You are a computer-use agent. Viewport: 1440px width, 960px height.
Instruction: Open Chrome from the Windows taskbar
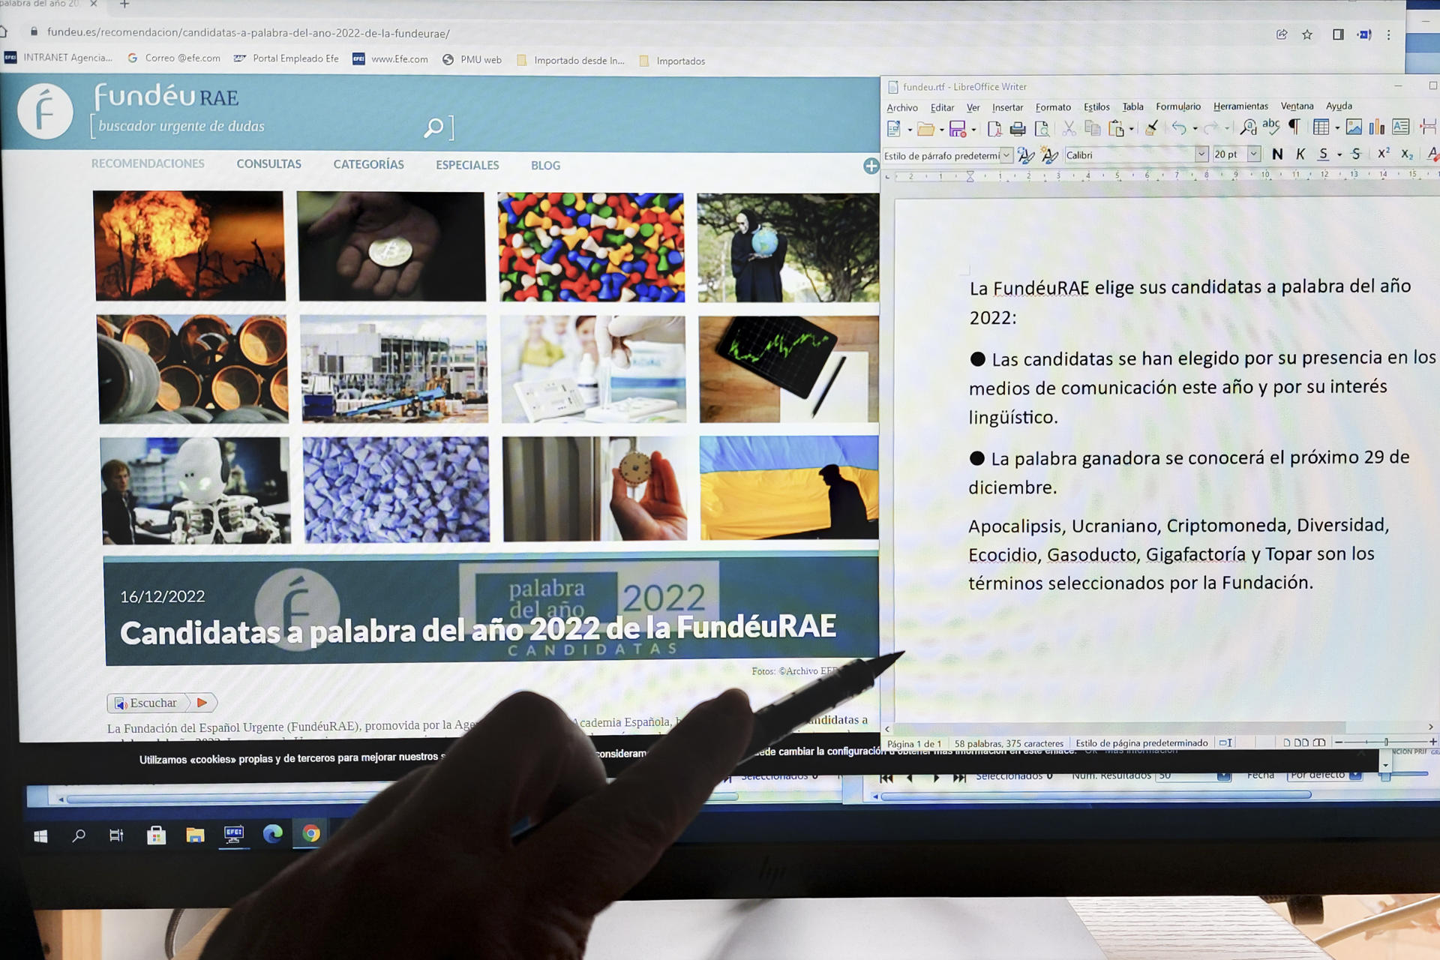click(311, 834)
